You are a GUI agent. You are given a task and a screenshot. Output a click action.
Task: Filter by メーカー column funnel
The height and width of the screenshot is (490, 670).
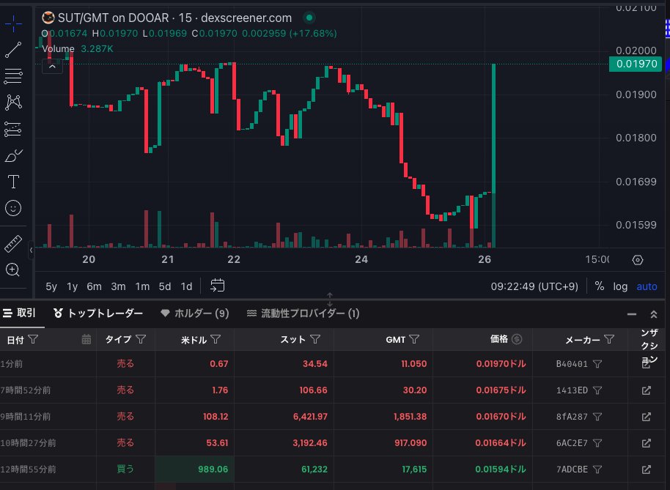(x=609, y=339)
